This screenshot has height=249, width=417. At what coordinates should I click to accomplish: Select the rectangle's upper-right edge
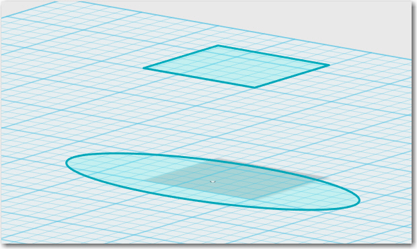[273, 55]
